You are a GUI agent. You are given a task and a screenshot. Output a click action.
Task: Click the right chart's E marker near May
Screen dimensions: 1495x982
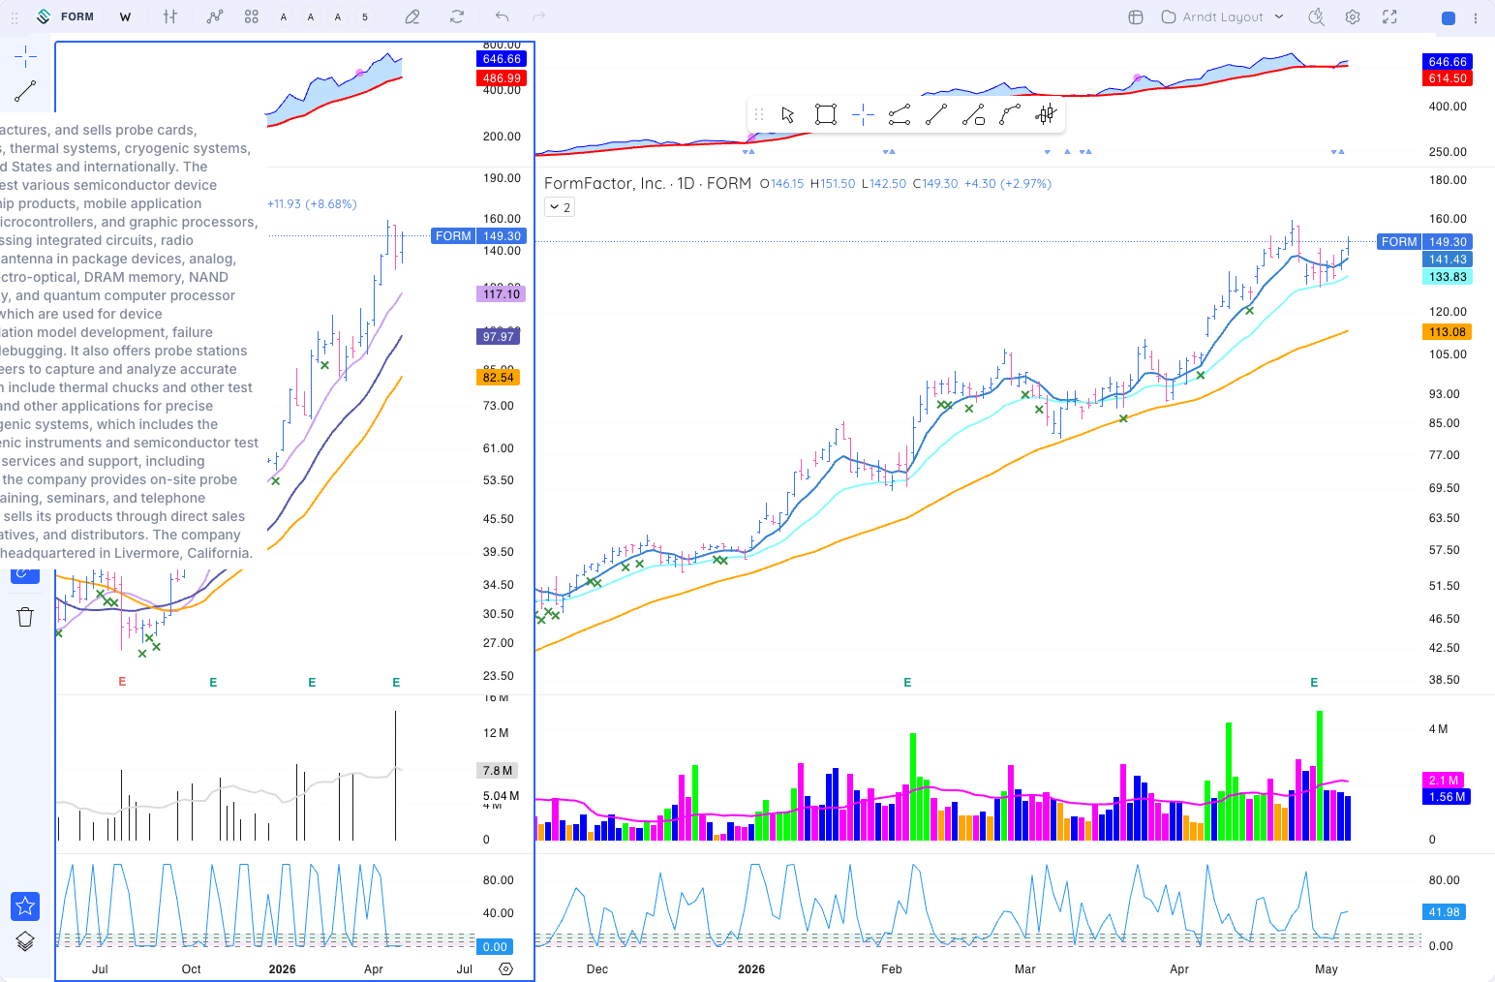[x=1314, y=683]
